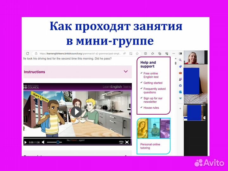Viewport: 228px width, 171px height.
Task: Reload the page with the refresh icon
Action: tap(28, 54)
